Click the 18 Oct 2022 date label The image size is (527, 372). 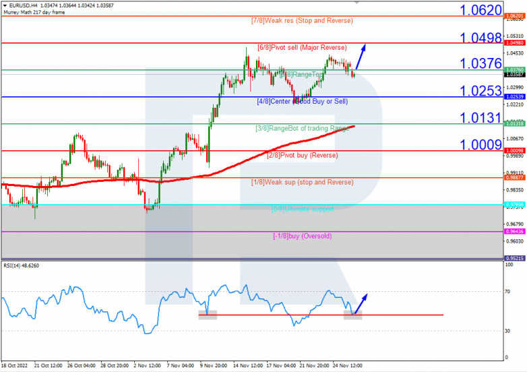click(14, 366)
